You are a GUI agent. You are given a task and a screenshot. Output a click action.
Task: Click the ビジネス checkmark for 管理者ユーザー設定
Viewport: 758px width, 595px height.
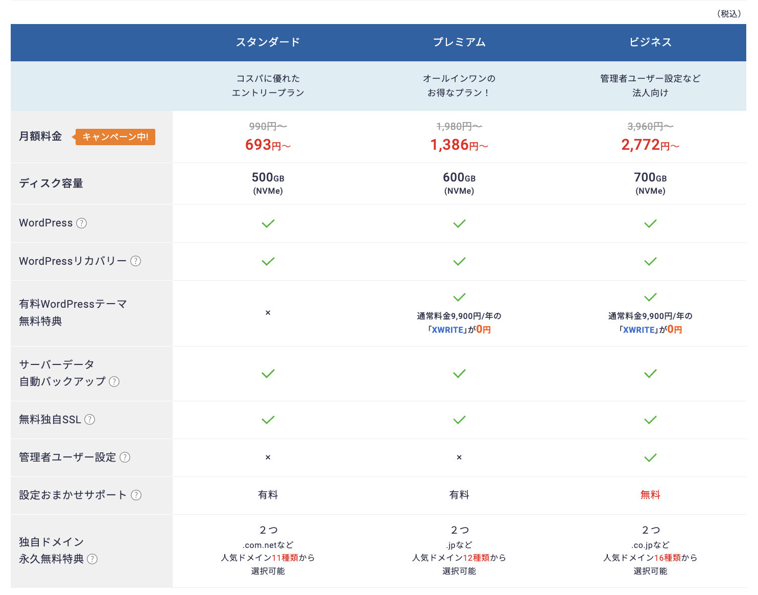click(x=650, y=457)
